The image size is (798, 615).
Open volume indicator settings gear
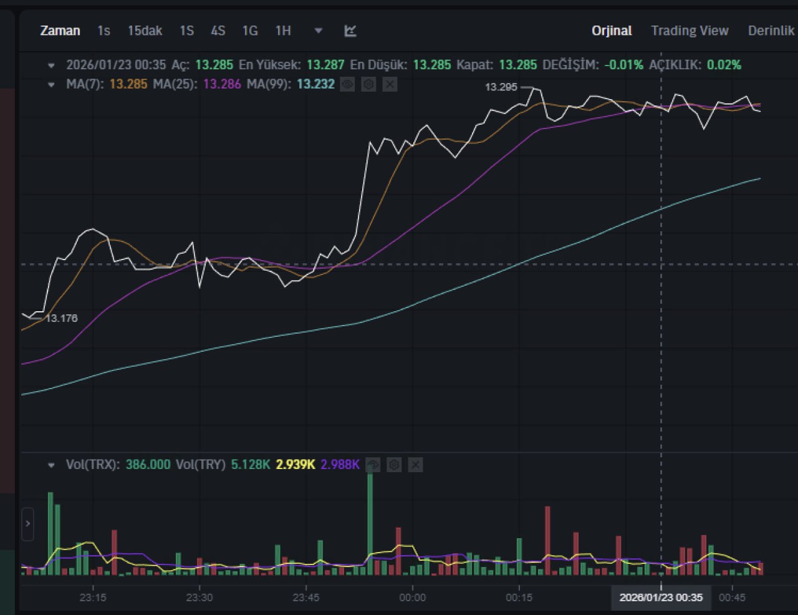[x=394, y=465]
